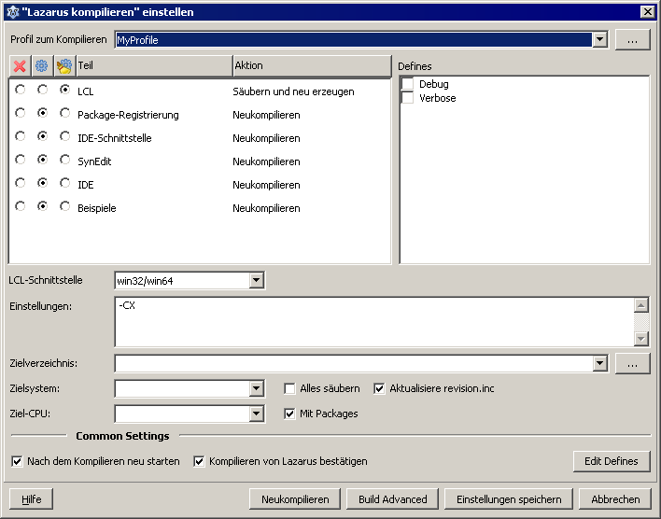This screenshot has height=519, width=661.
Task: Click the red X 'none' column header icon
Action: tap(20, 66)
